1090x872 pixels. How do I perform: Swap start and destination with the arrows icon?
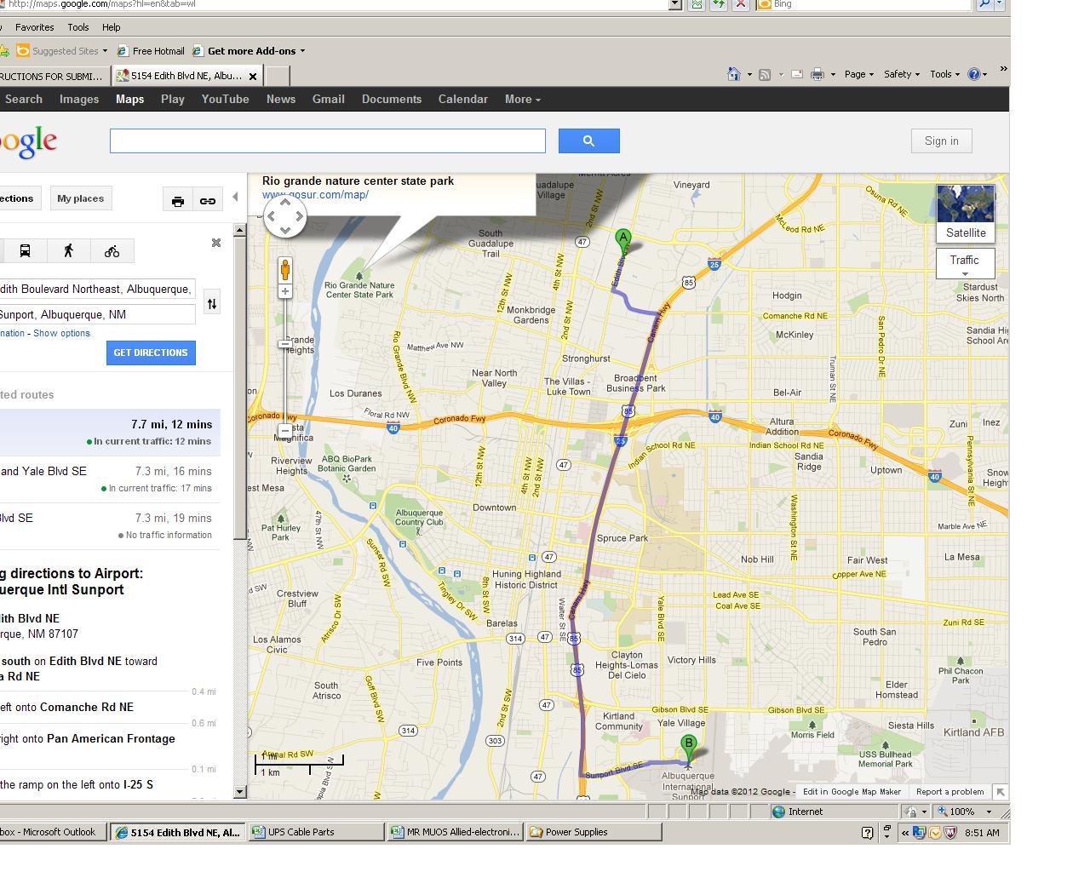click(212, 302)
